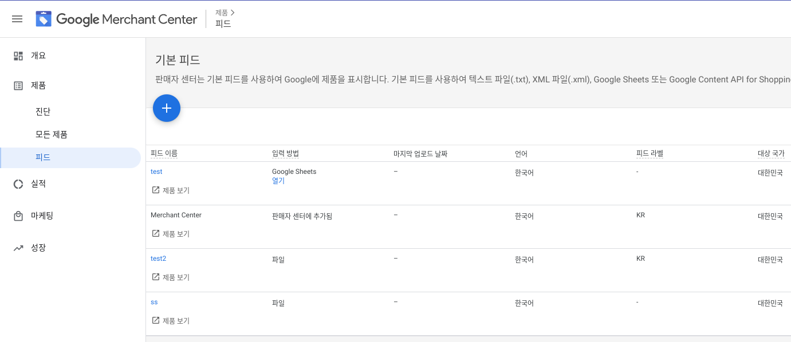Open the test feed link

156,172
